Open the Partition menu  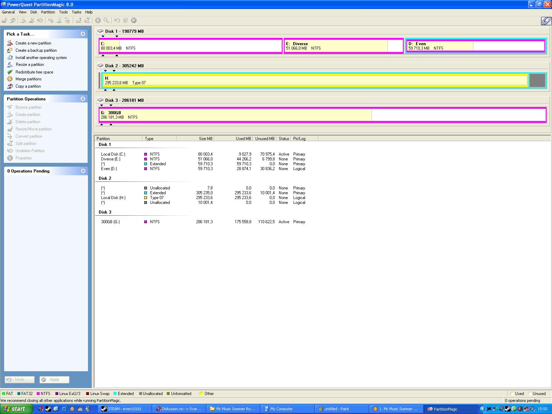tap(48, 12)
